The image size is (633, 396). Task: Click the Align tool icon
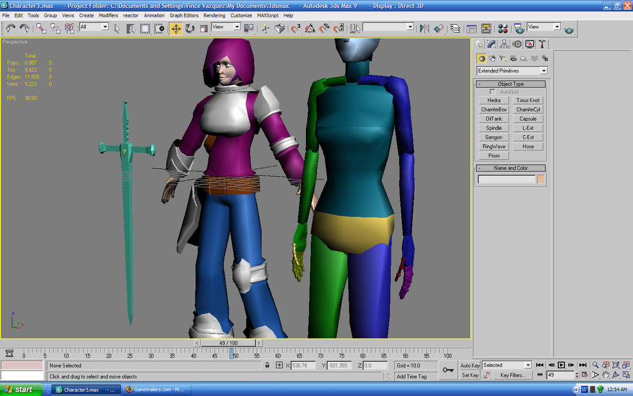438,28
